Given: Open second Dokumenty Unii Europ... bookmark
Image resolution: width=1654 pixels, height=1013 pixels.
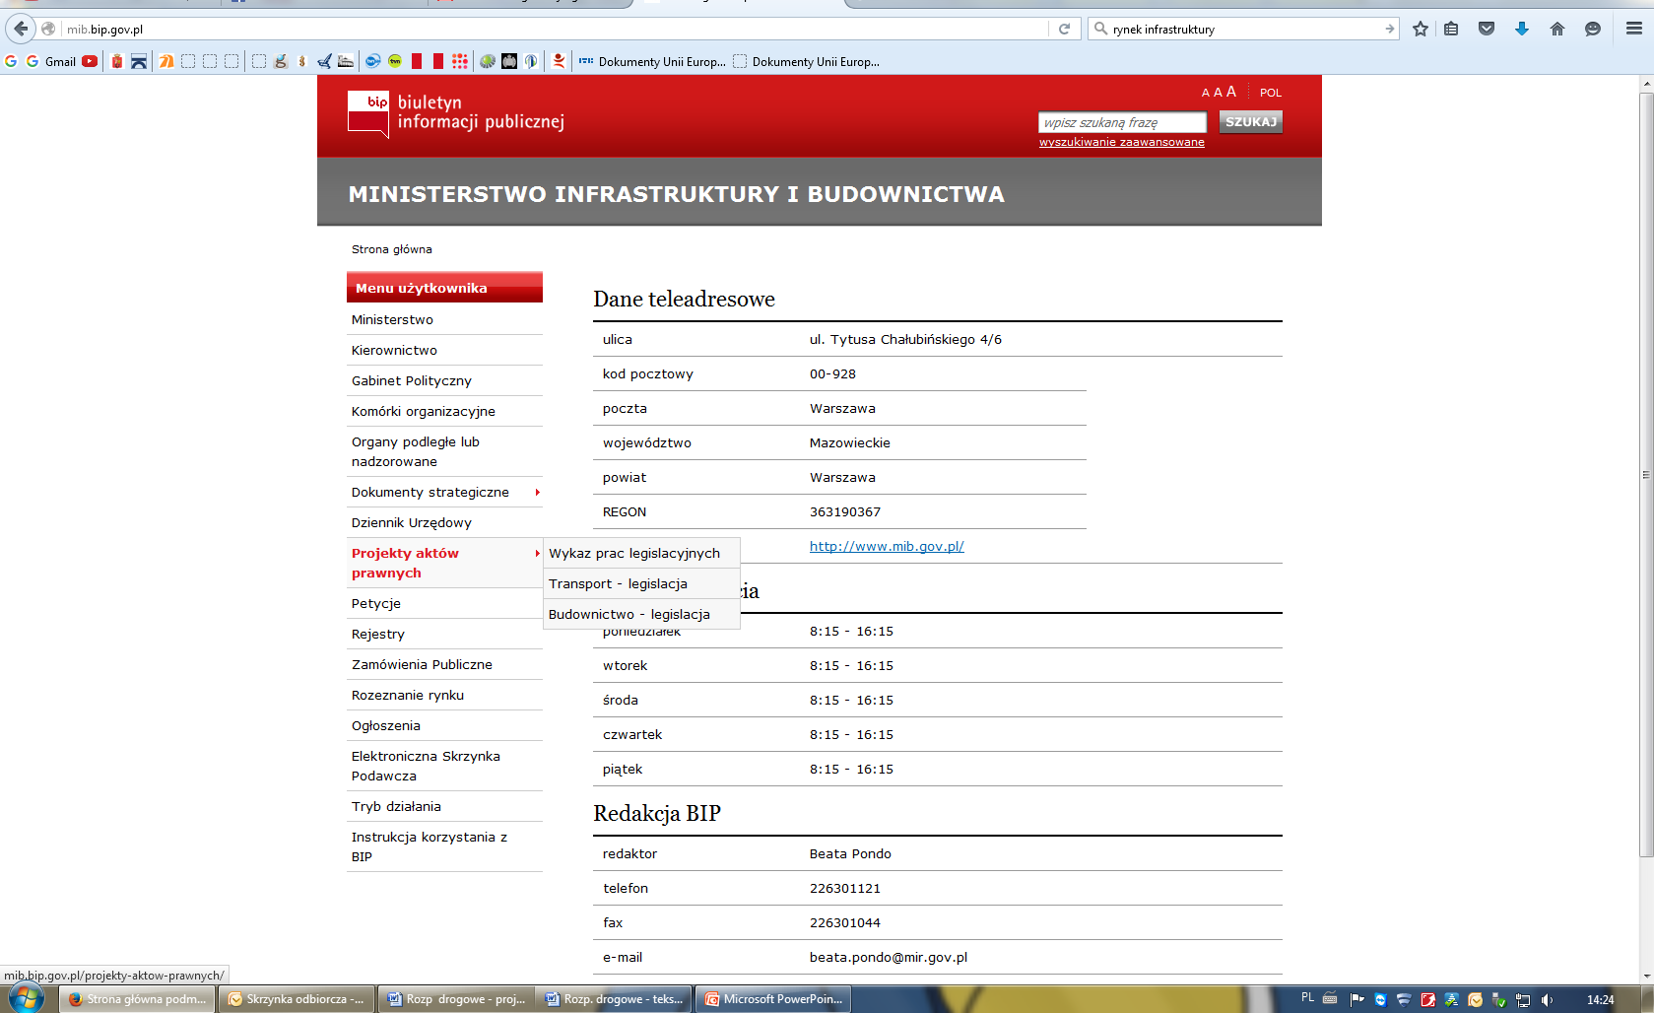Looking at the screenshot, I should point(807,61).
